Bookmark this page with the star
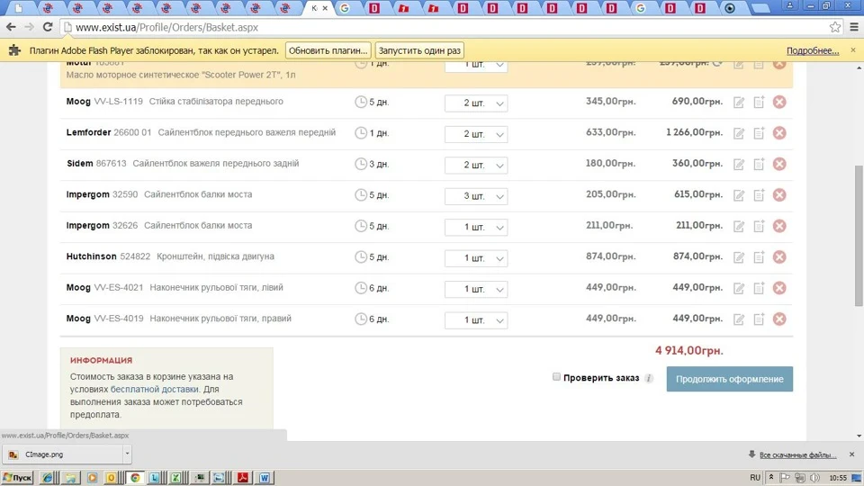Viewport: 864px width, 486px height. pyautogui.click(x=835, y=27)
